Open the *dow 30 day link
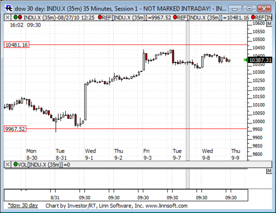Screen dimensions: 276x213 pos(23,205)
